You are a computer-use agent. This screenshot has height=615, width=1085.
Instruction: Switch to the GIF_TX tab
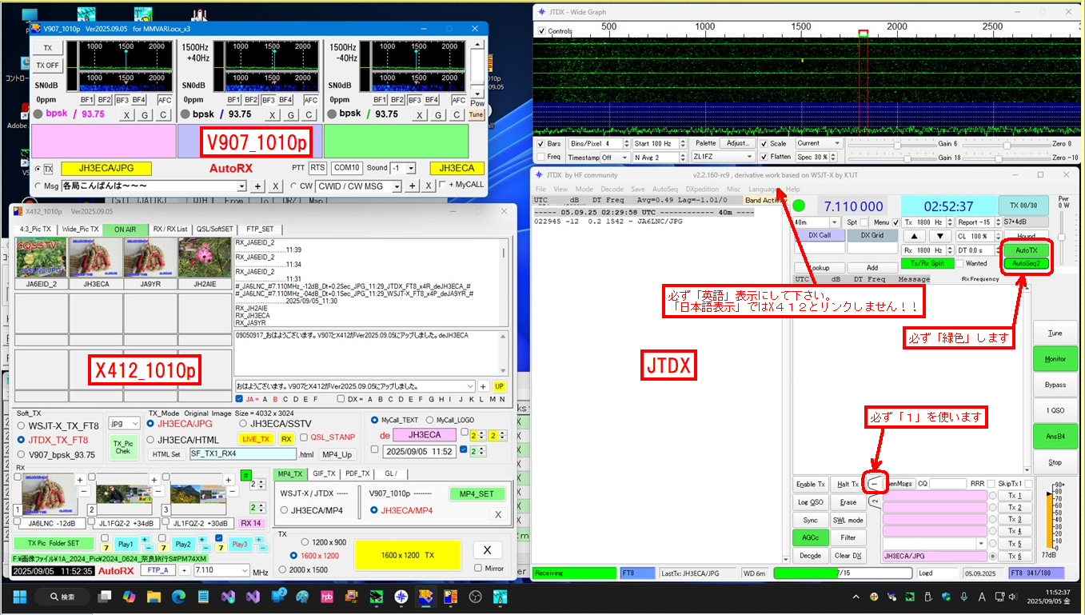[324, 474]
